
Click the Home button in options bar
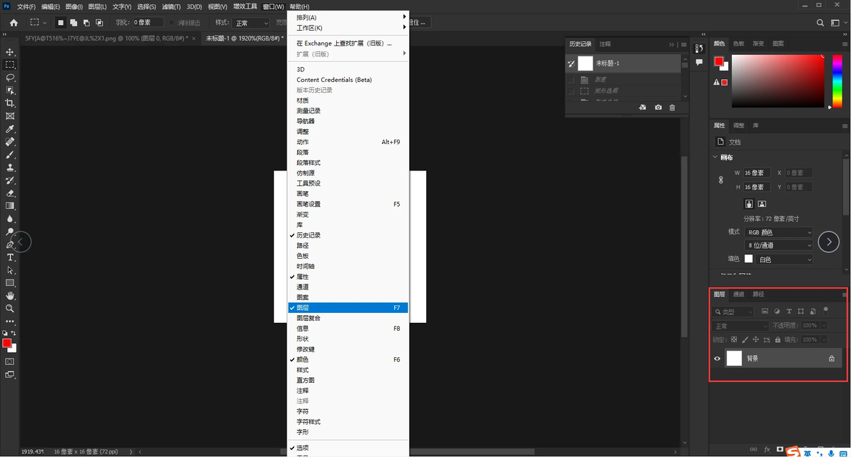(14, 23)
